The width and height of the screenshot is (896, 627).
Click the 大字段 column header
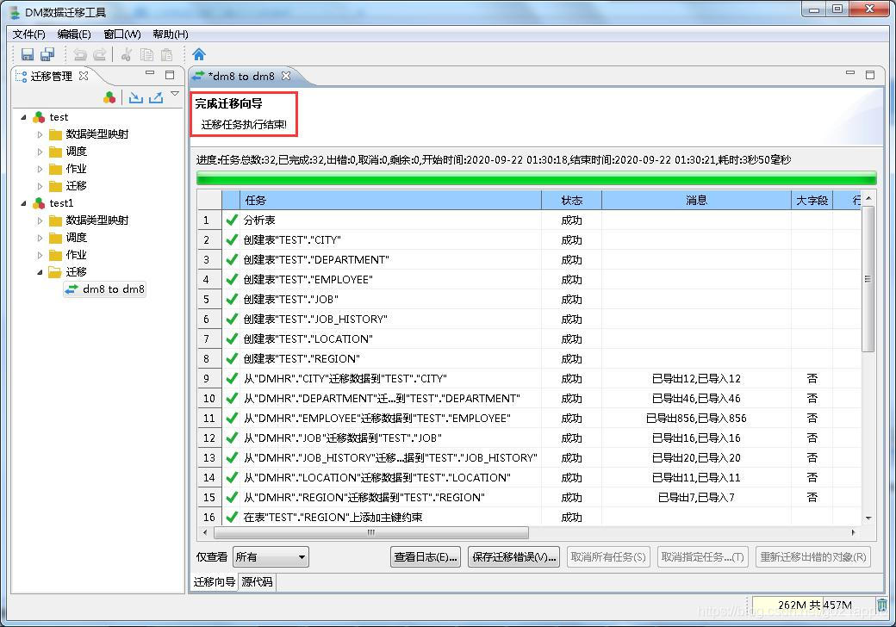pyautogui.click(x=812, y=201)
